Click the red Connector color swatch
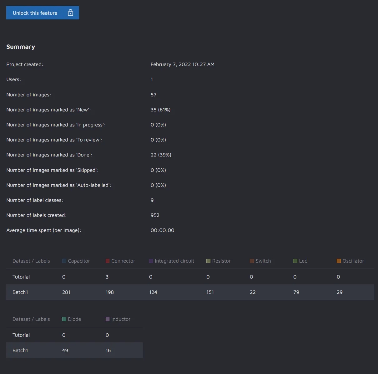 point(108,261)
